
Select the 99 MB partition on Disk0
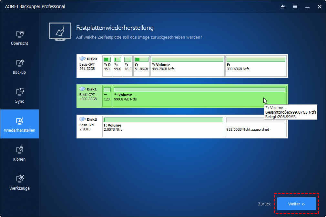(x=117, y=66)
